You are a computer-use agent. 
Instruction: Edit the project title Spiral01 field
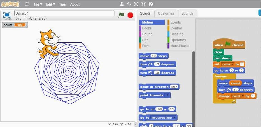click(64, 13)
